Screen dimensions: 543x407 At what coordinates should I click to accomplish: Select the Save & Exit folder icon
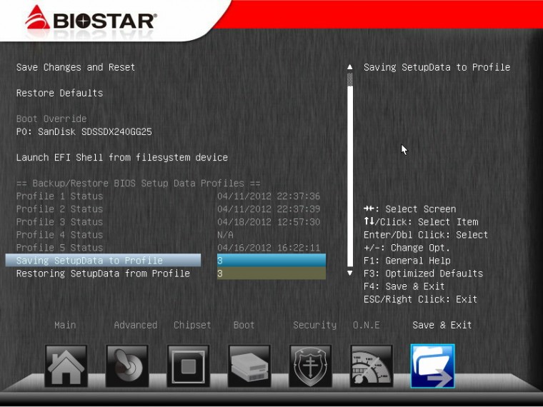click(x=432, y=366)
